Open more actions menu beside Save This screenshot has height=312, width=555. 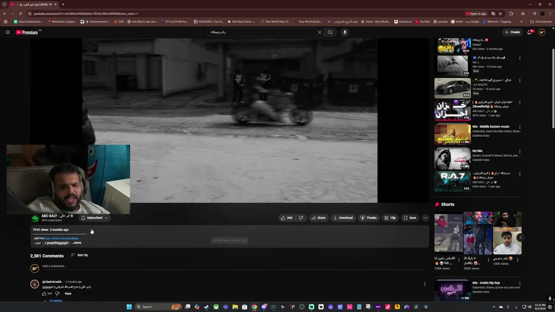[x=425, y=218]
